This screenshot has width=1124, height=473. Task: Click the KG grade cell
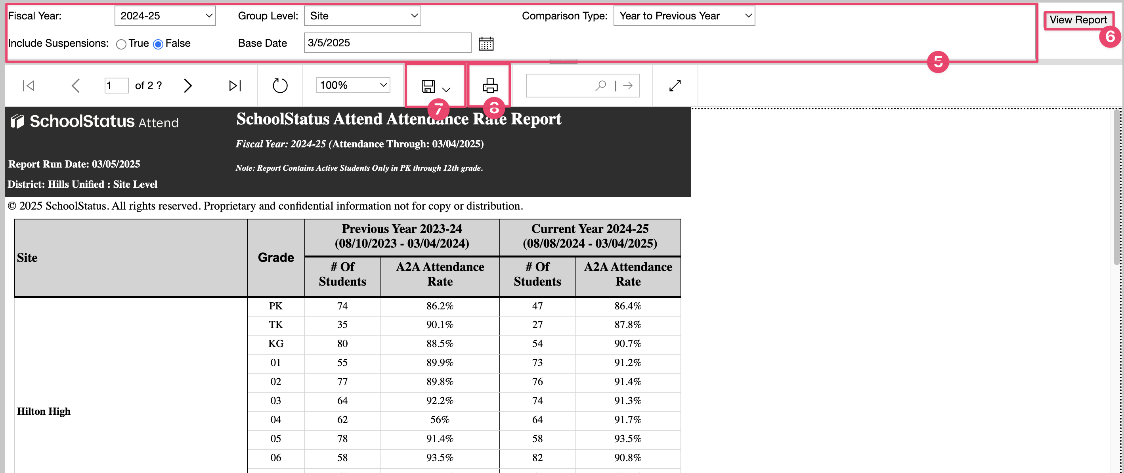pos(276,344)
